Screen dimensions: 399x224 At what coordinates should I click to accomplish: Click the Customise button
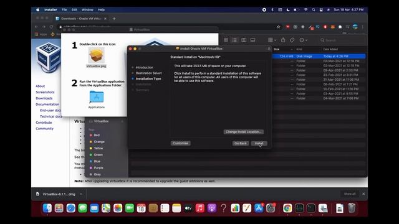click(180, 143)
